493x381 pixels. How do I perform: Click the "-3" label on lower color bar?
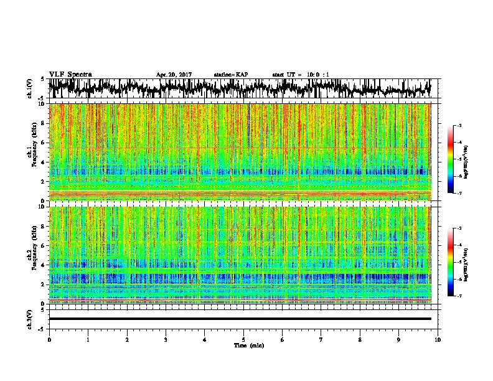pyautogui.click(x=459, y=228)
